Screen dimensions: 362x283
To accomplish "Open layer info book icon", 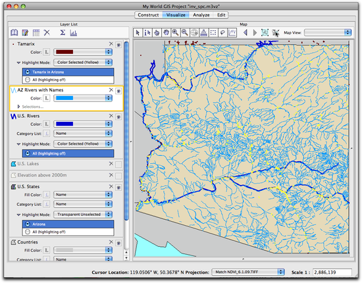I will (14, 32).
